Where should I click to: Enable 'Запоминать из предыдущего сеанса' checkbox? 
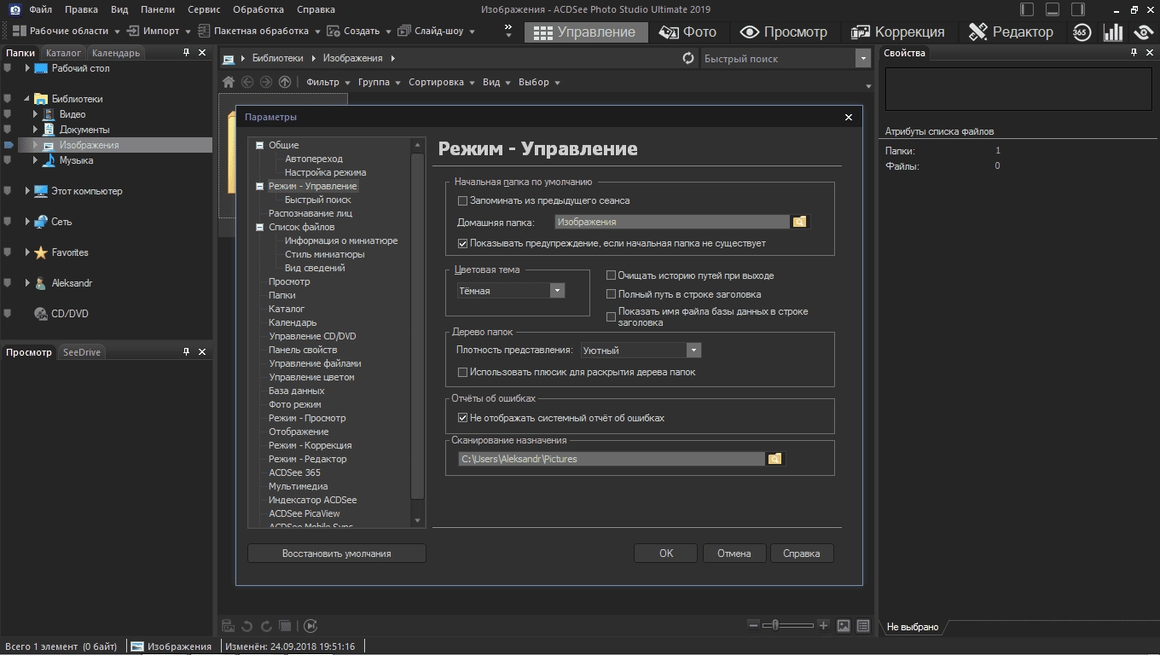point(463,201)
